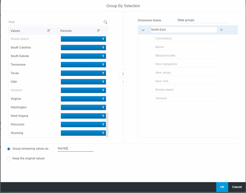Confirm with the OK button
The image size is (246, 193).
(x=222, y=187)
